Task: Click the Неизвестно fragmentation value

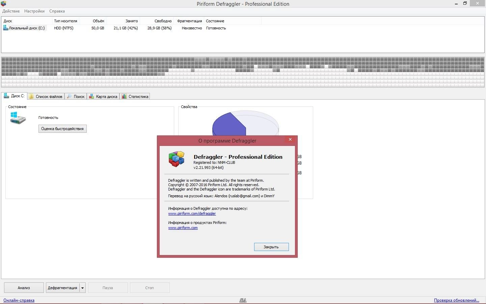Action: click(x=192, y=28)
